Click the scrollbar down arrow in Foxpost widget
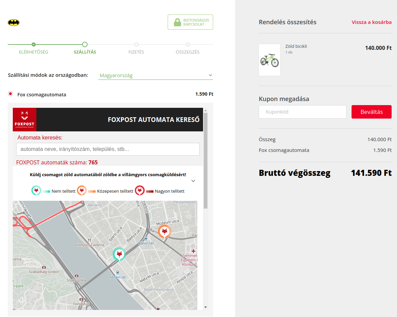 tap(206, 307)
